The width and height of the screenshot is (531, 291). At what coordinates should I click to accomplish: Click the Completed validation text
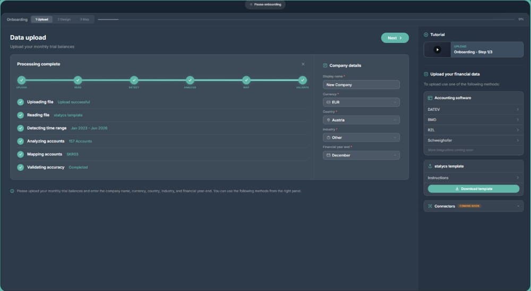click(78, 167)
